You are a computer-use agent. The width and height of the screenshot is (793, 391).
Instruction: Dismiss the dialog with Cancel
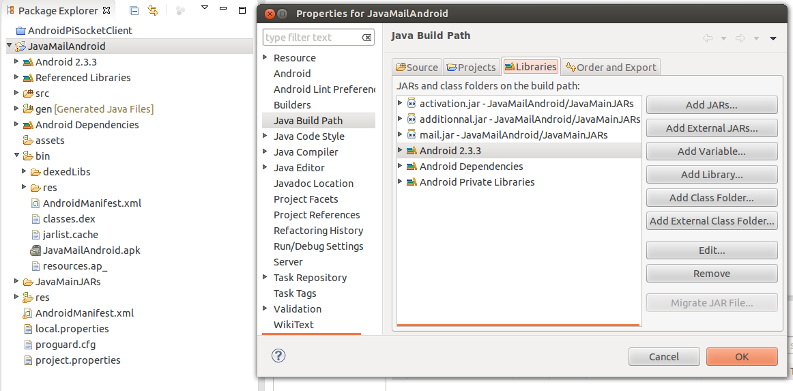[x=664, y=357]
